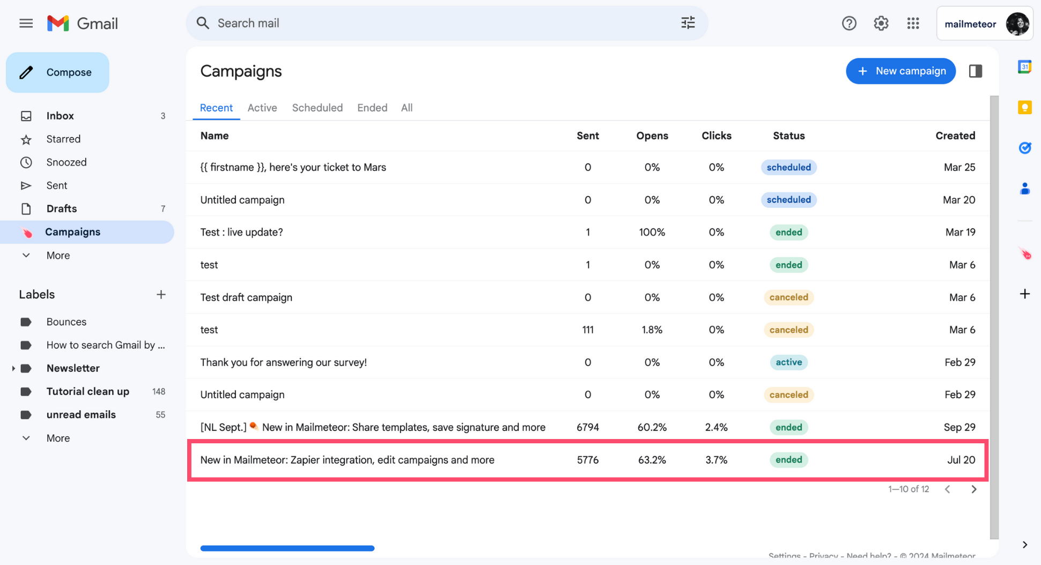Switch to the Recent tab
Image resolution: width=1041 pixels, height=565 pixels.
pyautogui.click(x=216, y=108)
